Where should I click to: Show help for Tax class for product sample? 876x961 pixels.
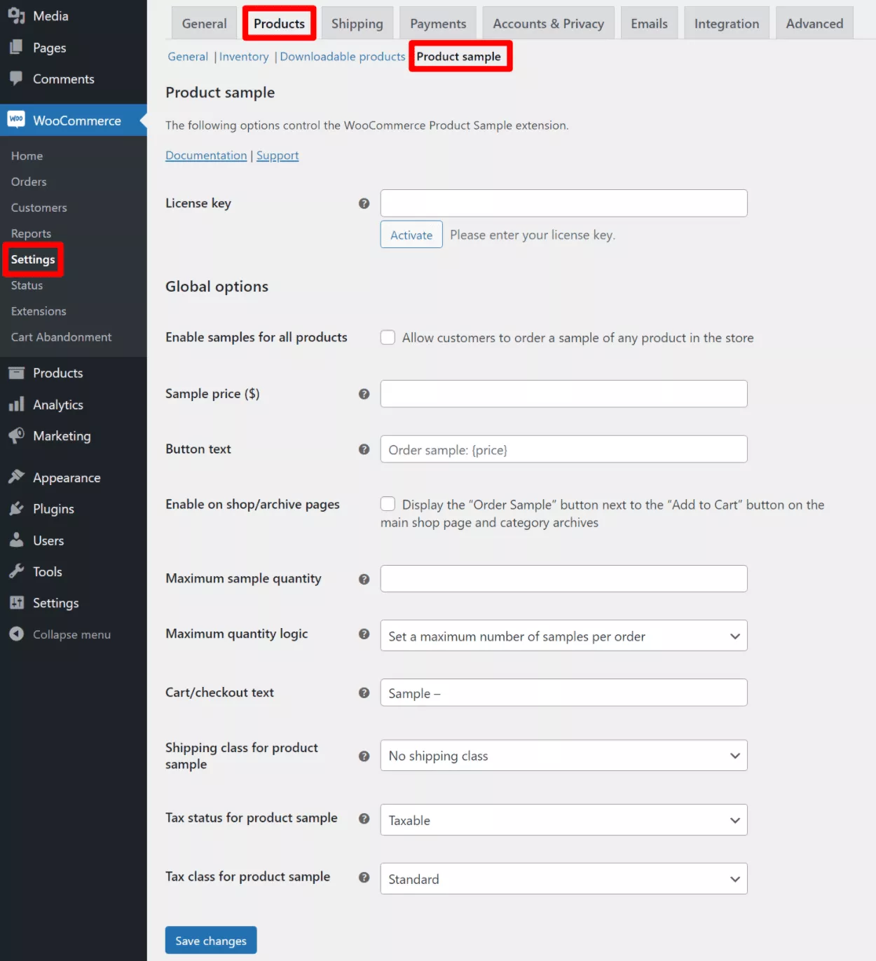coord(364,877)
